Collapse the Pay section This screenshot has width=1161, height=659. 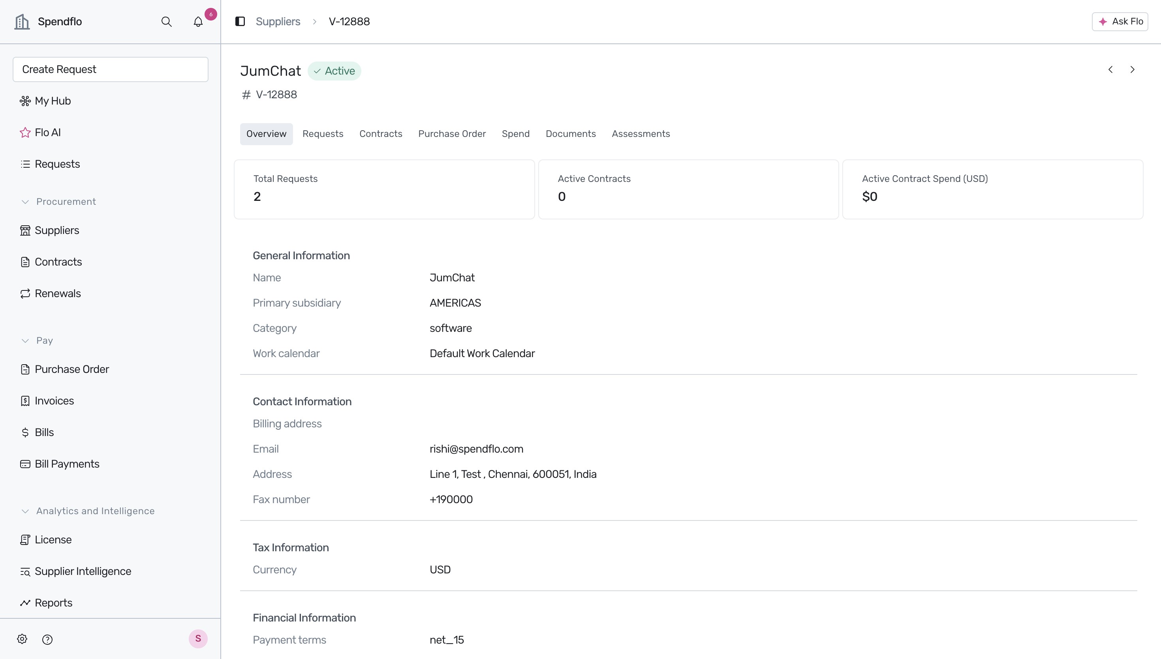[x=25, y=341]
